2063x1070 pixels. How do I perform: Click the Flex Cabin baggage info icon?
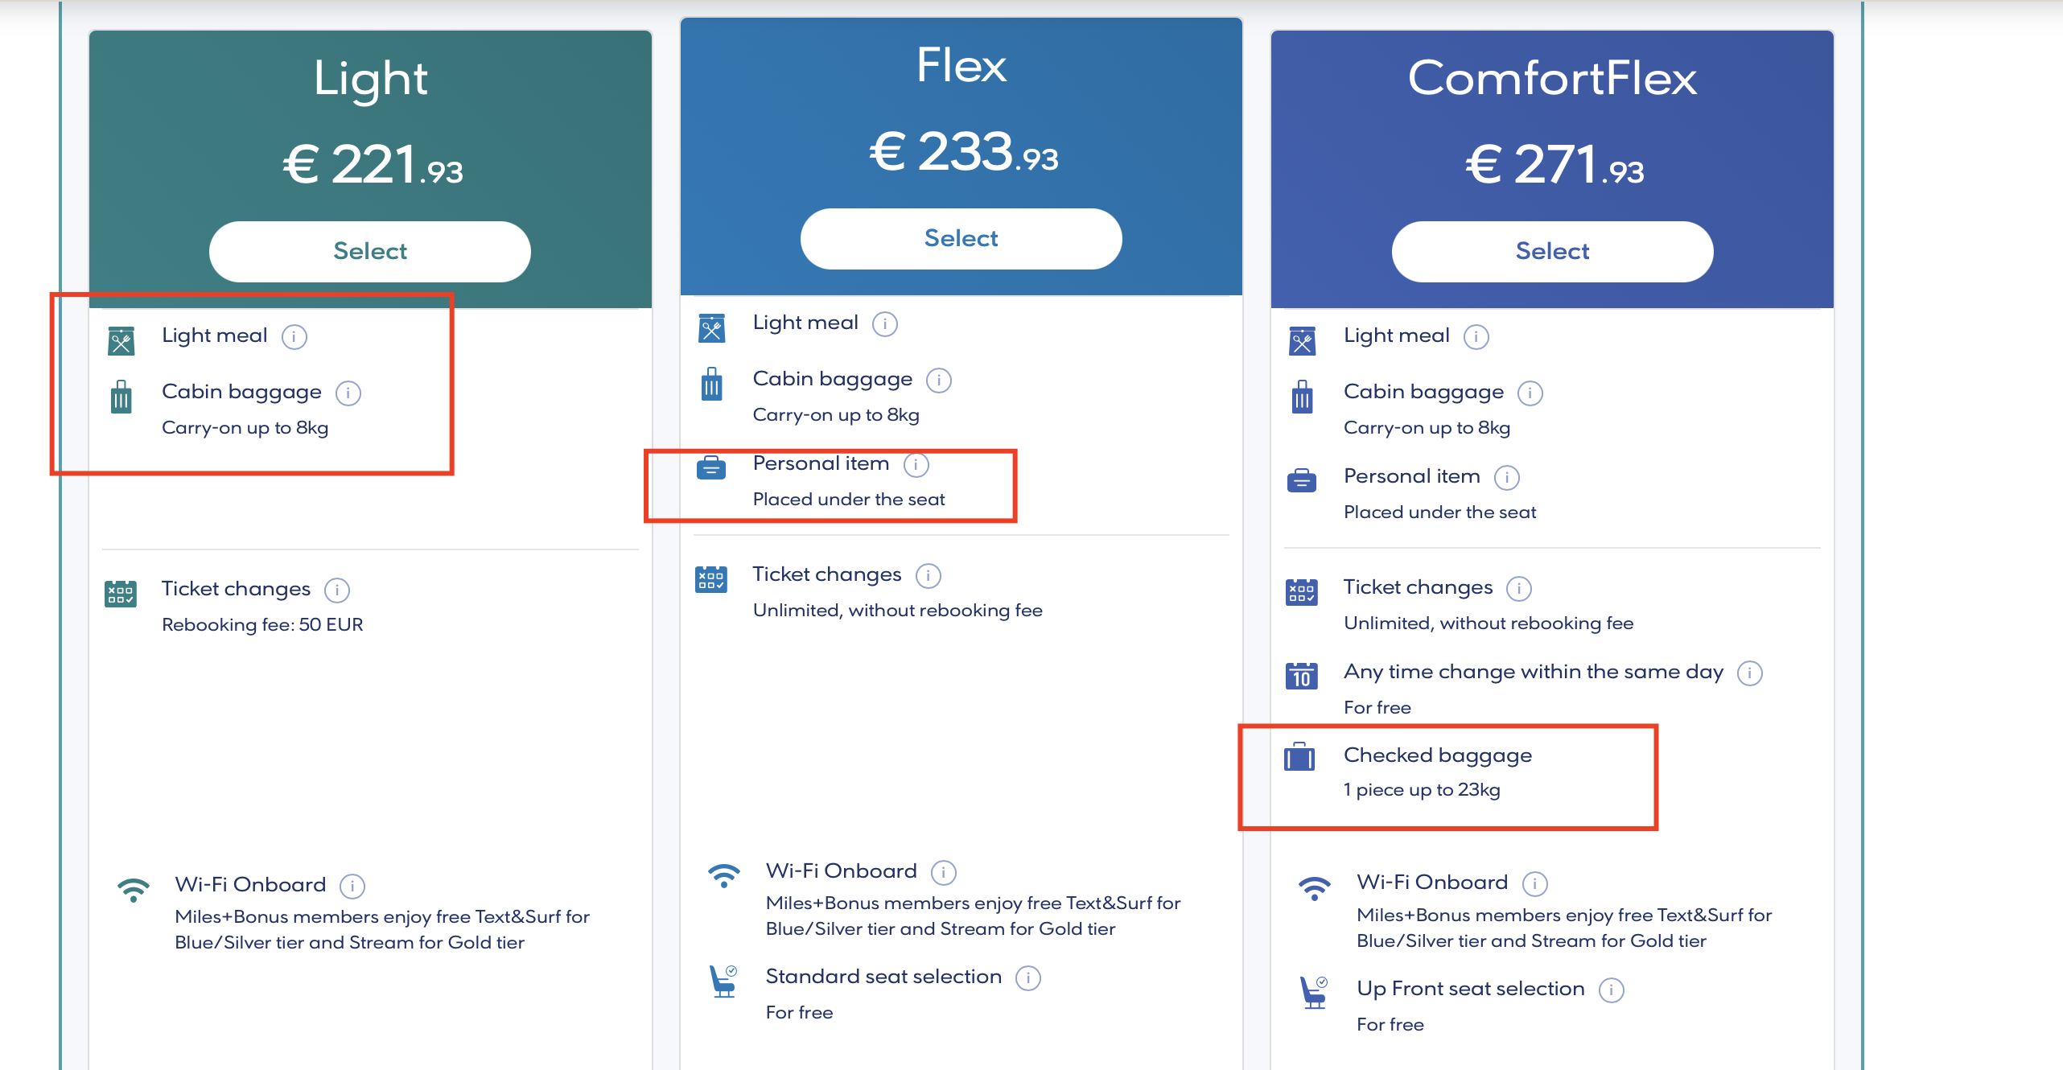click(939, 380)
